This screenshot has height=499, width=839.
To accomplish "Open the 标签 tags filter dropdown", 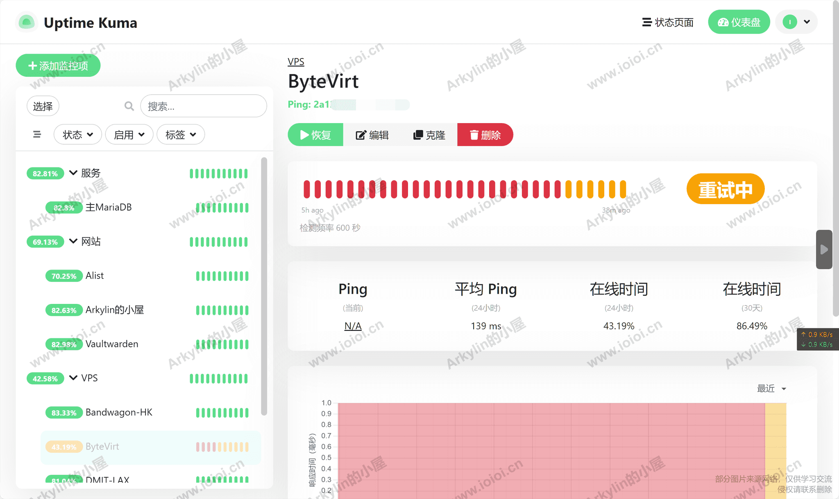I will (181, 135).
